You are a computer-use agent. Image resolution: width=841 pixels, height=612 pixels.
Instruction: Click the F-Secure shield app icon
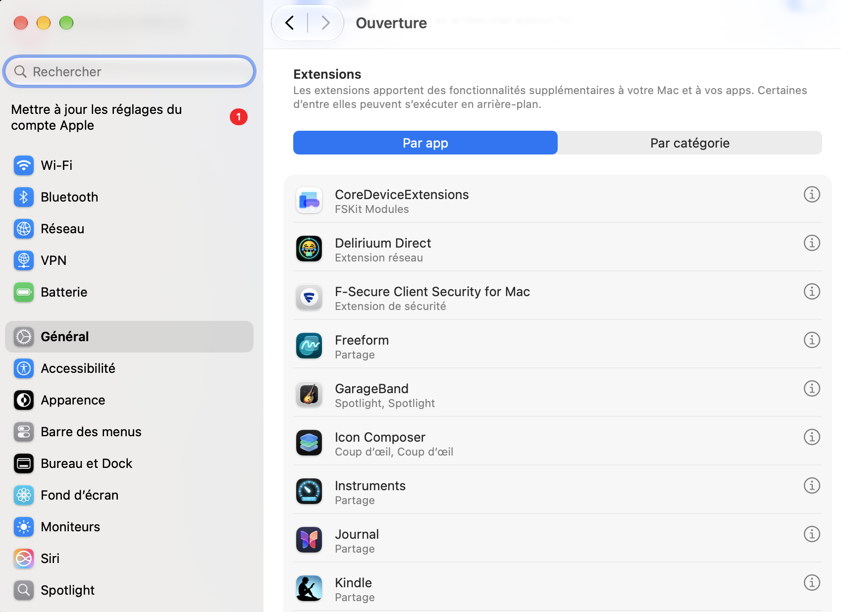309,298
